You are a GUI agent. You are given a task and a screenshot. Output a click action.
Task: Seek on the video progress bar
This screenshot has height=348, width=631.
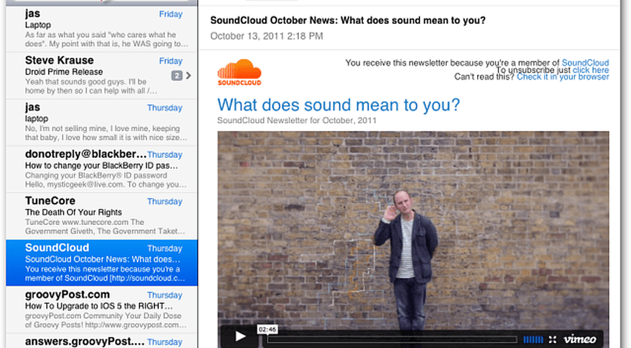click(392, 340)
